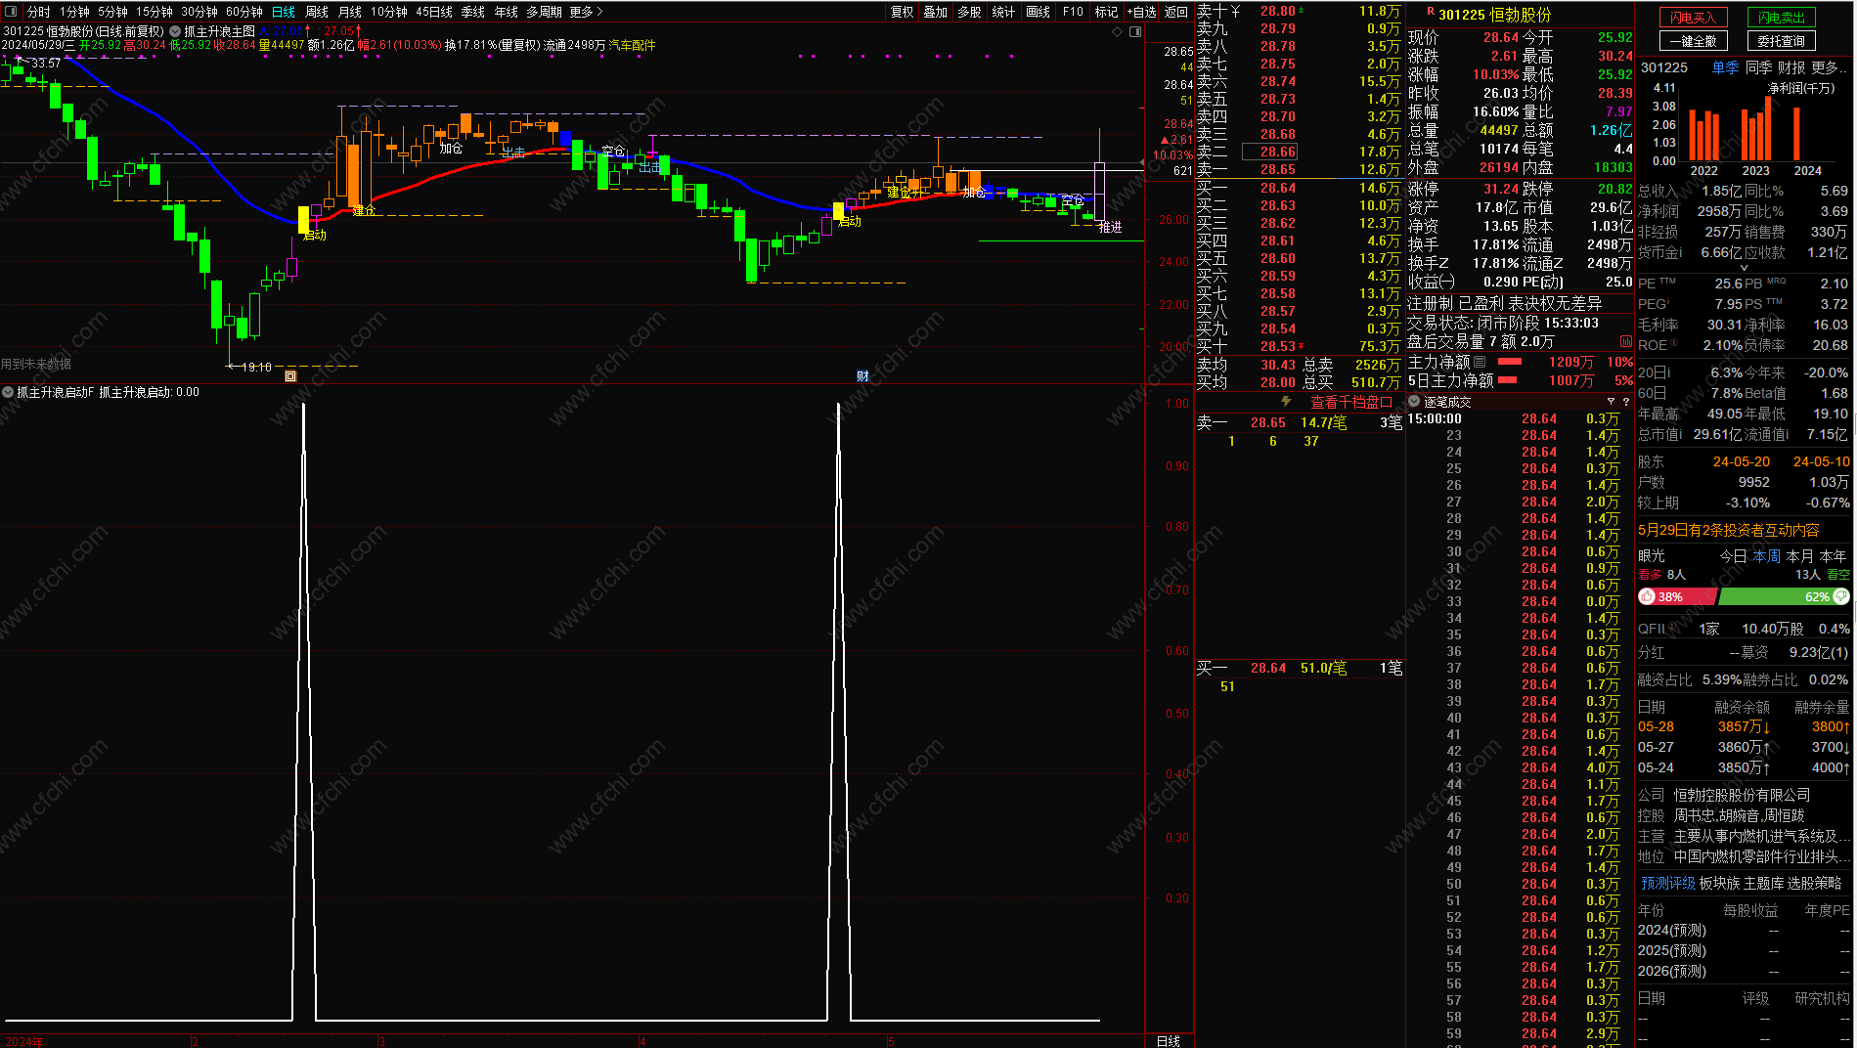Screen dimensions: 1857x1048
Task: Click the 逐笔成交 help question icon
Action: [x=1626, y=402]
